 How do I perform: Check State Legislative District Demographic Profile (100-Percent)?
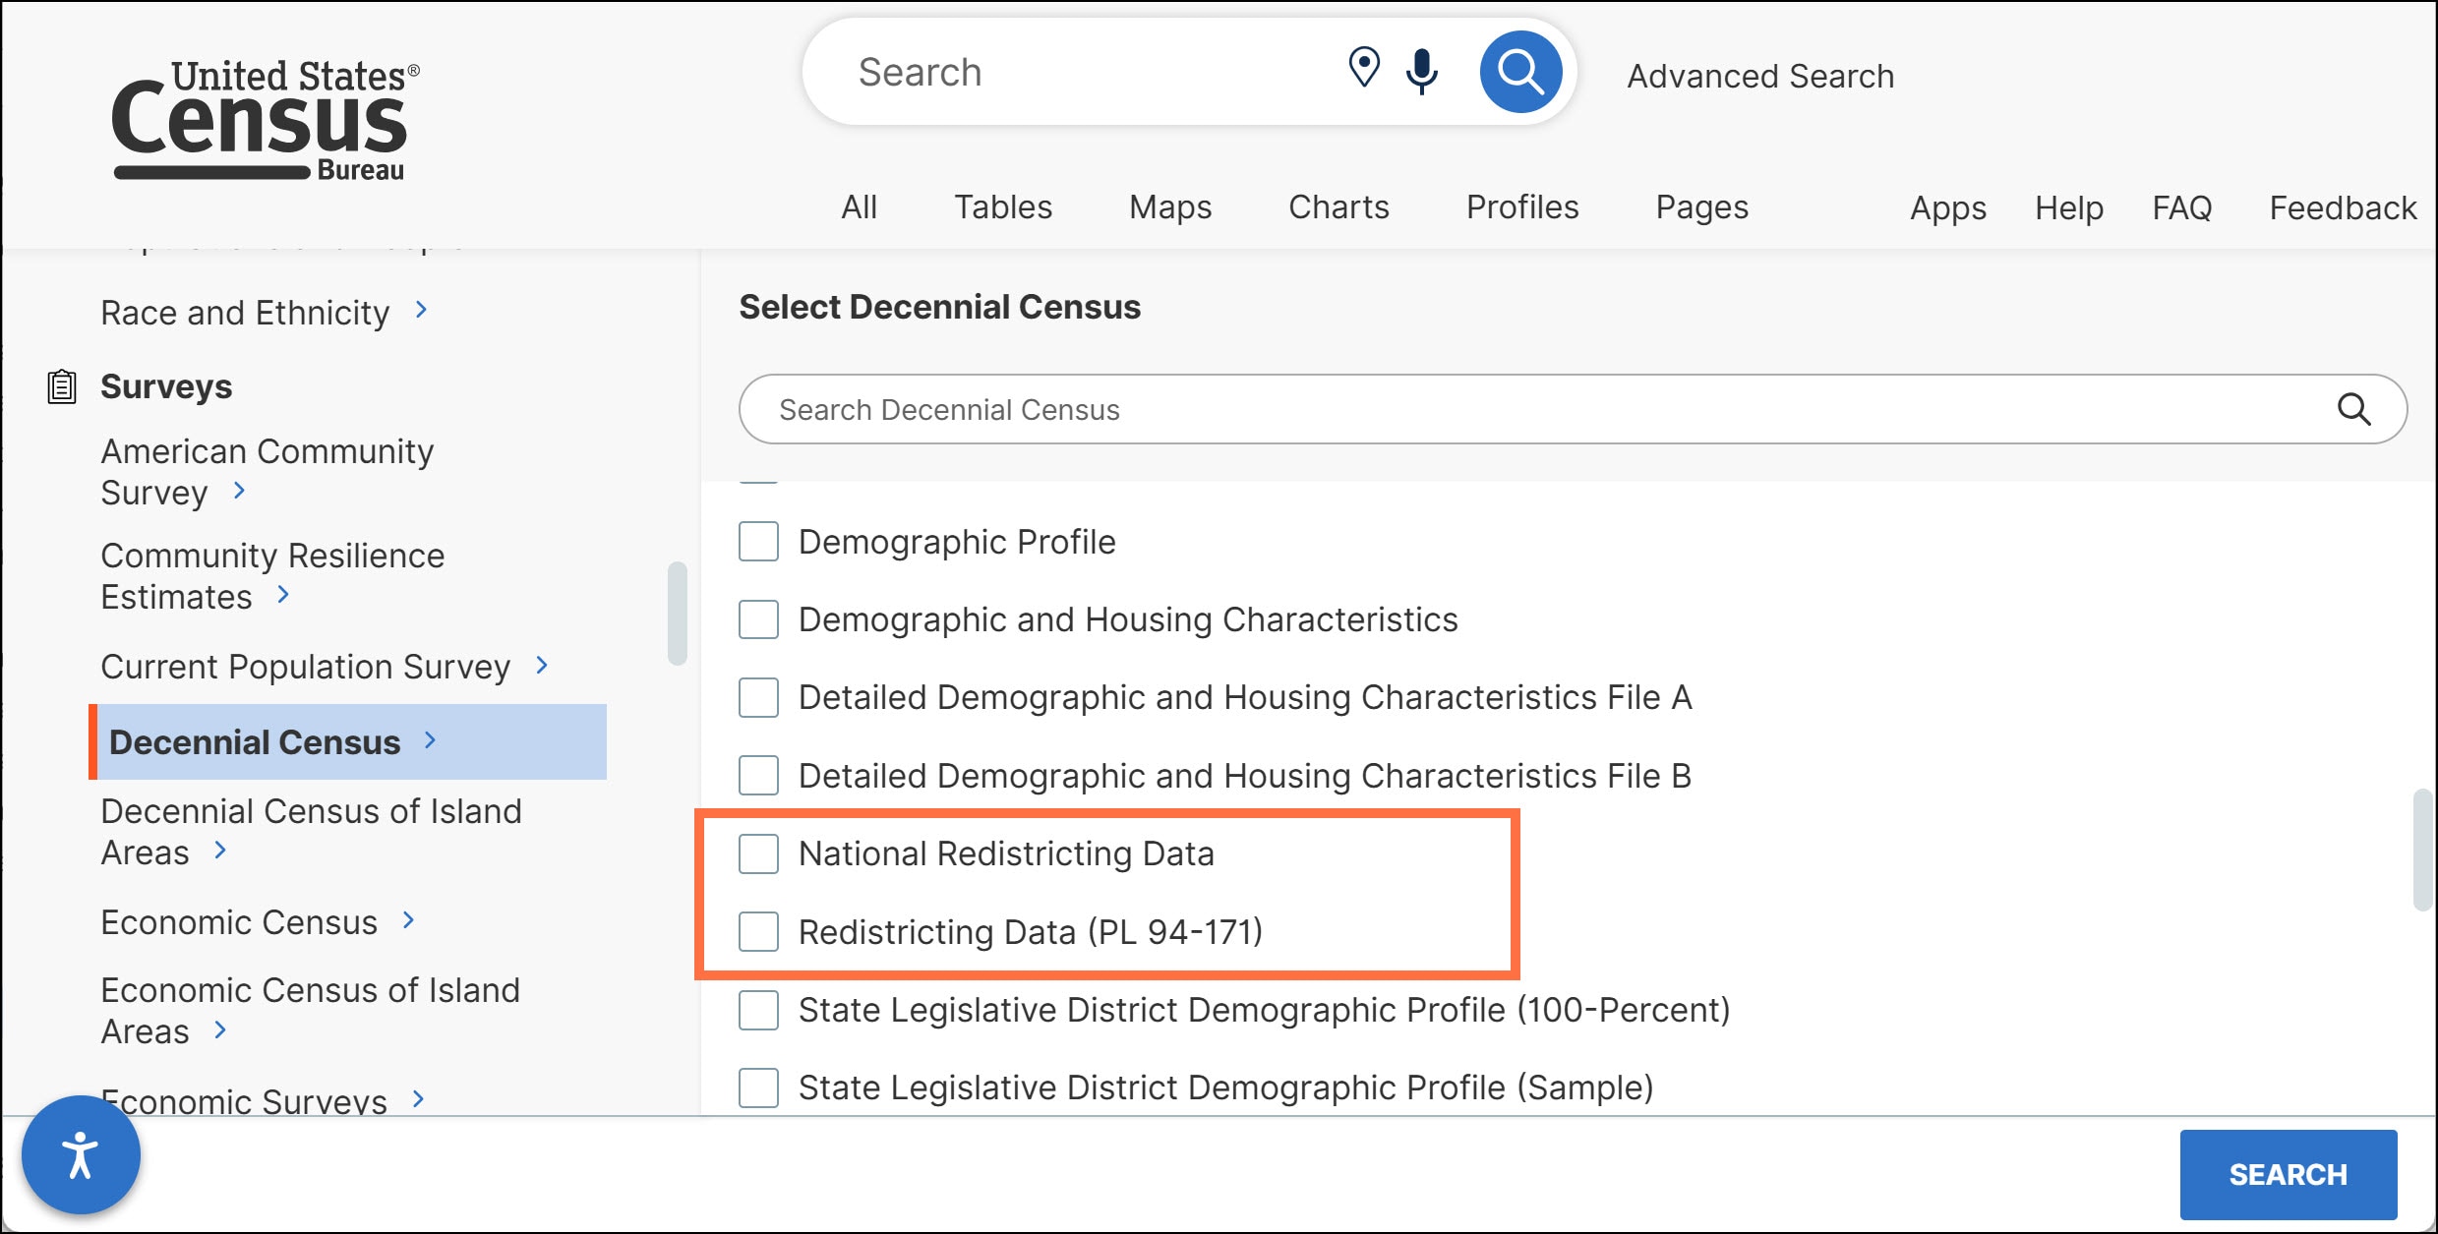758,1010
